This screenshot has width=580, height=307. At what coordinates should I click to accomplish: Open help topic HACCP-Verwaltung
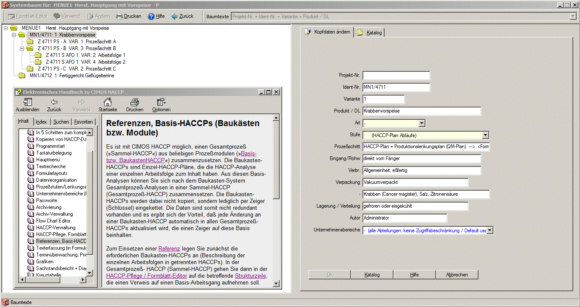click(56, 228)
